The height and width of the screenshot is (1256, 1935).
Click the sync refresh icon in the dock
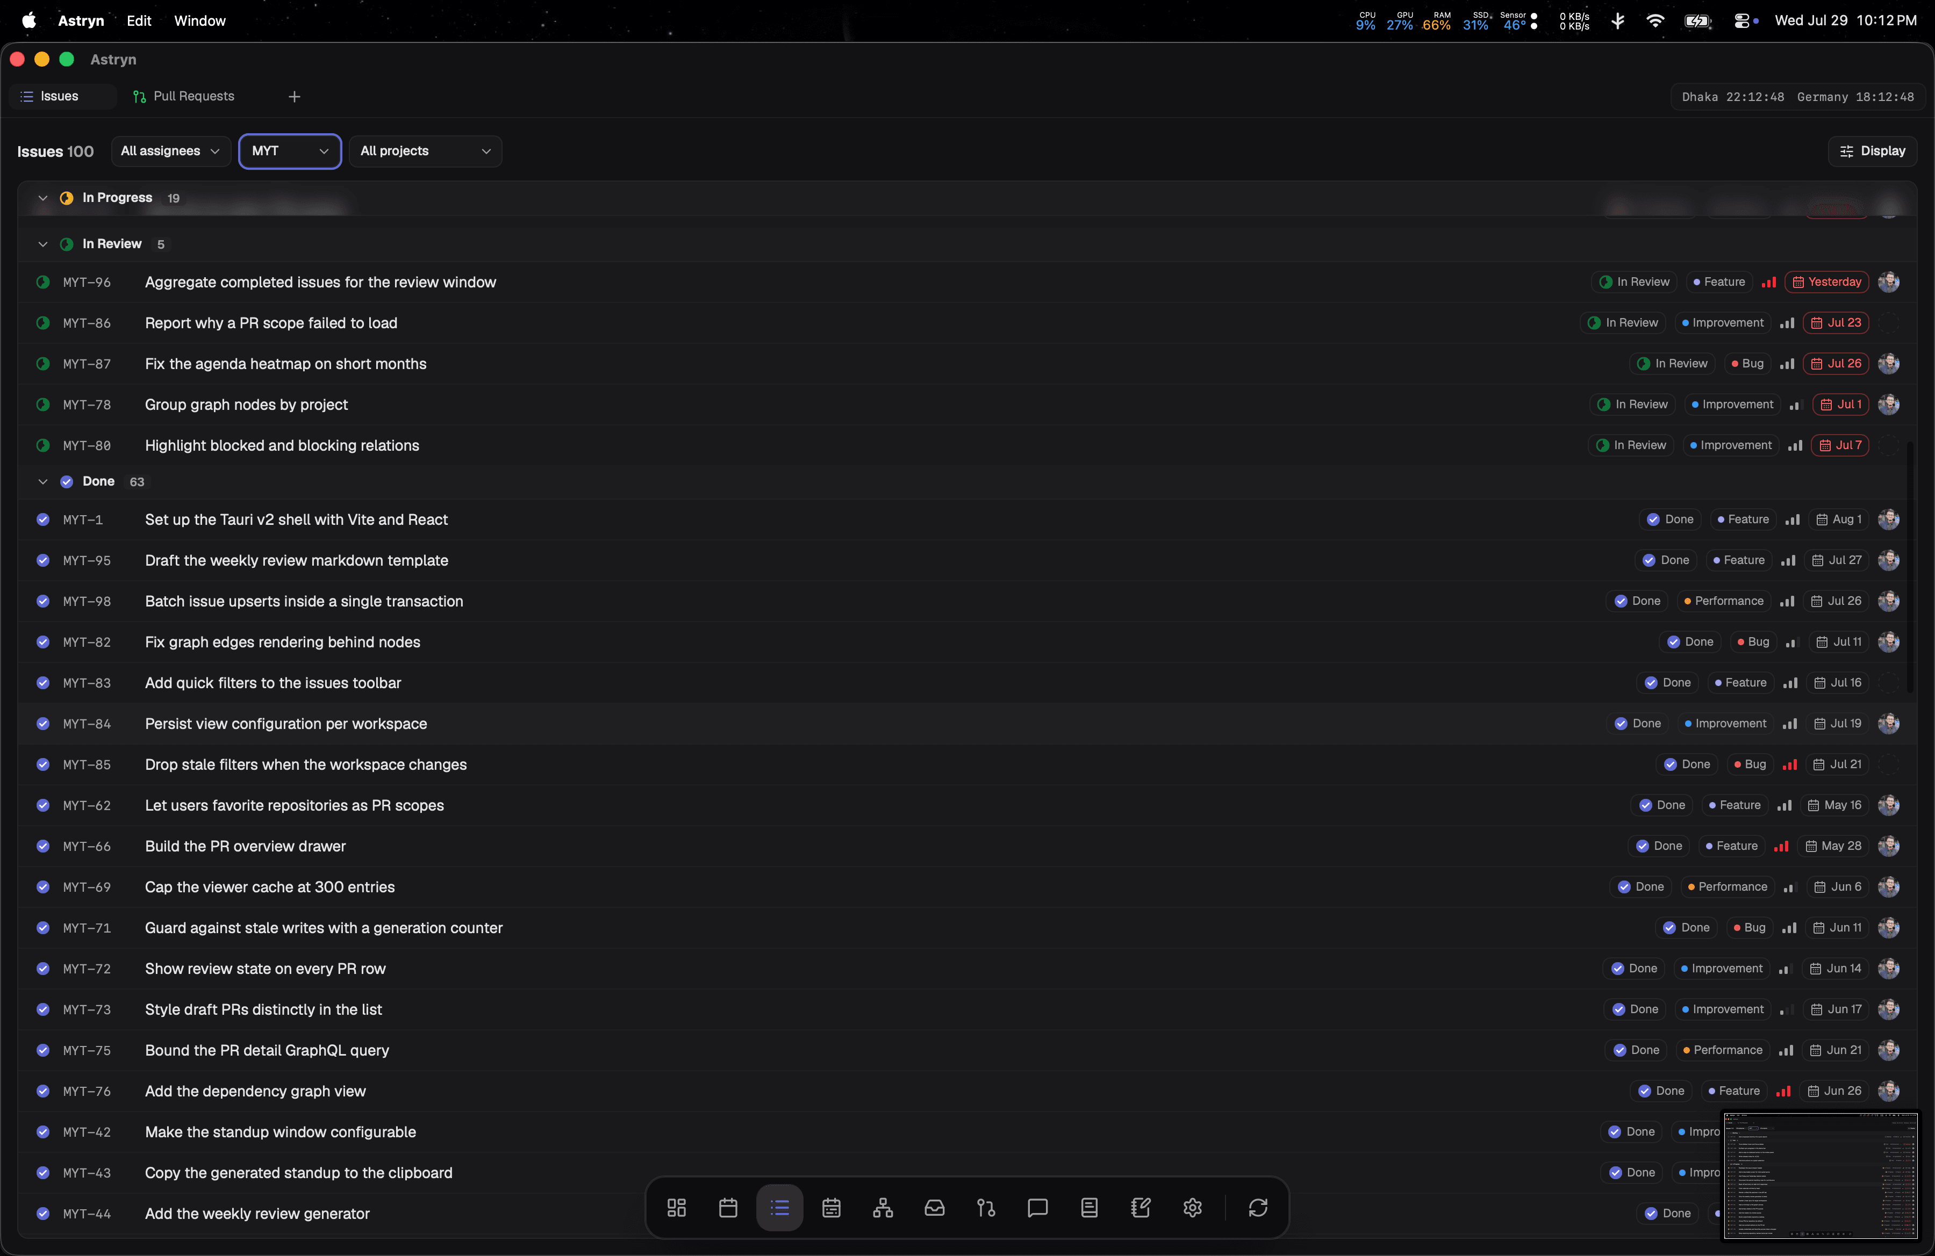point(1258,1208)
